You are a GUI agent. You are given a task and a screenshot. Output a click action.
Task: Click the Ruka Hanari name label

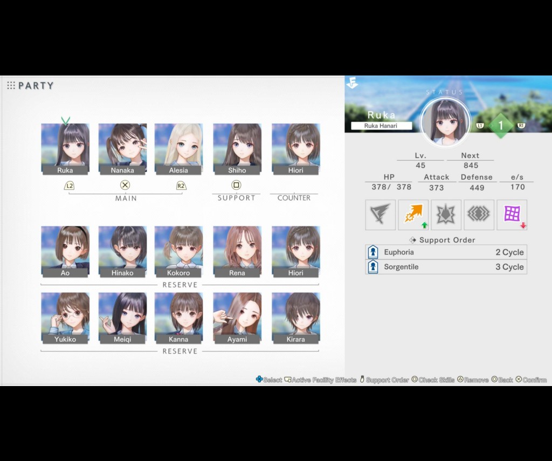[381, 126]
